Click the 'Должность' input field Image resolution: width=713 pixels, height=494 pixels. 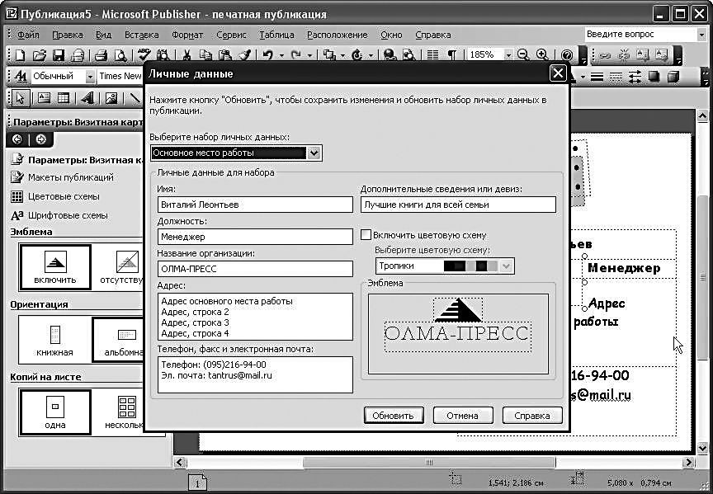click(x=255, y=237)
